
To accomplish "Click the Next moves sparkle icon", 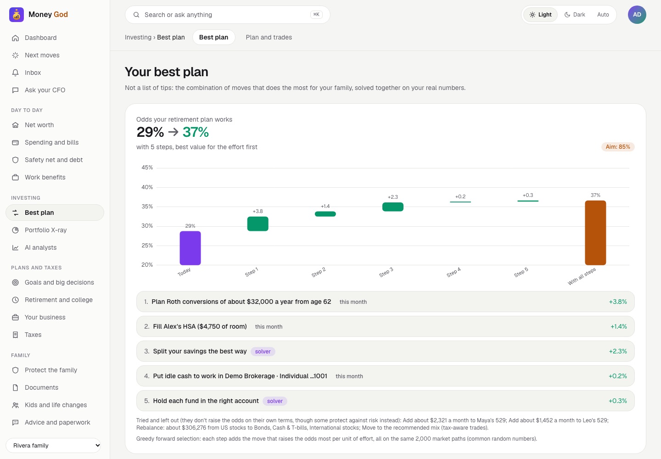I will [16, 56].
